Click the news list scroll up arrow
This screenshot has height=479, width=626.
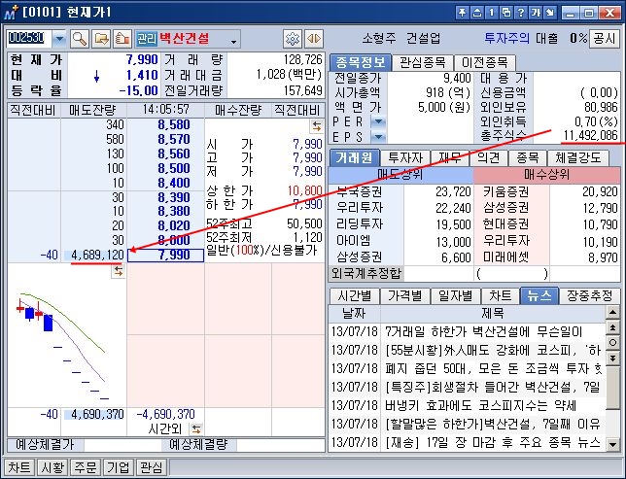click(612, 313)
